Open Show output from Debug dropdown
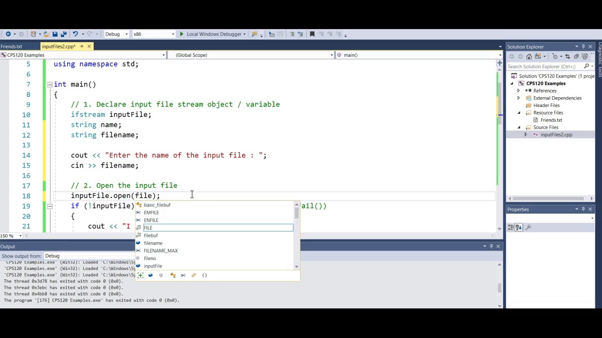 (x=88, y=256)
